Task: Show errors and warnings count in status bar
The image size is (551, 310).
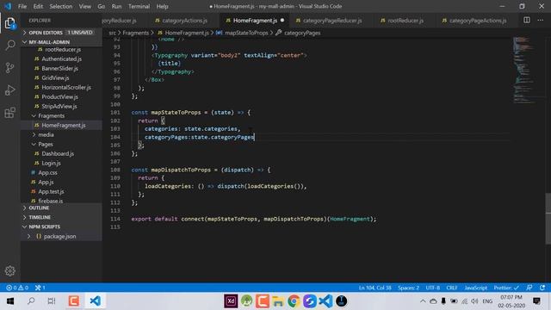Action: tap(17, 288)
